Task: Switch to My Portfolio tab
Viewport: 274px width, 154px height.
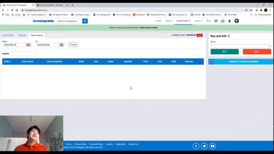Action: [8, 35]
